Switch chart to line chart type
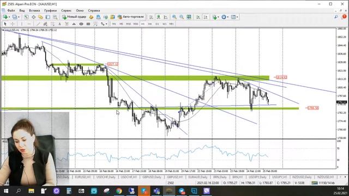Screen dimensions: 349x196 [x=166, y=17]
